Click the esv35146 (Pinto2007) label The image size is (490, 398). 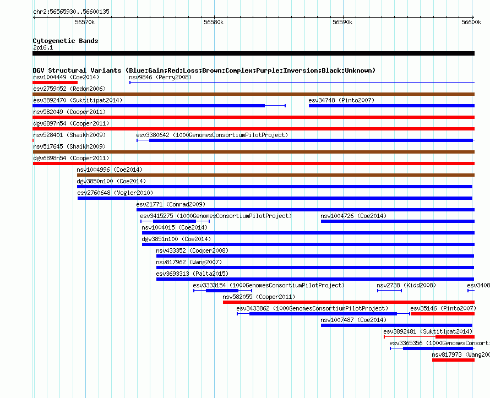(443, 308)
